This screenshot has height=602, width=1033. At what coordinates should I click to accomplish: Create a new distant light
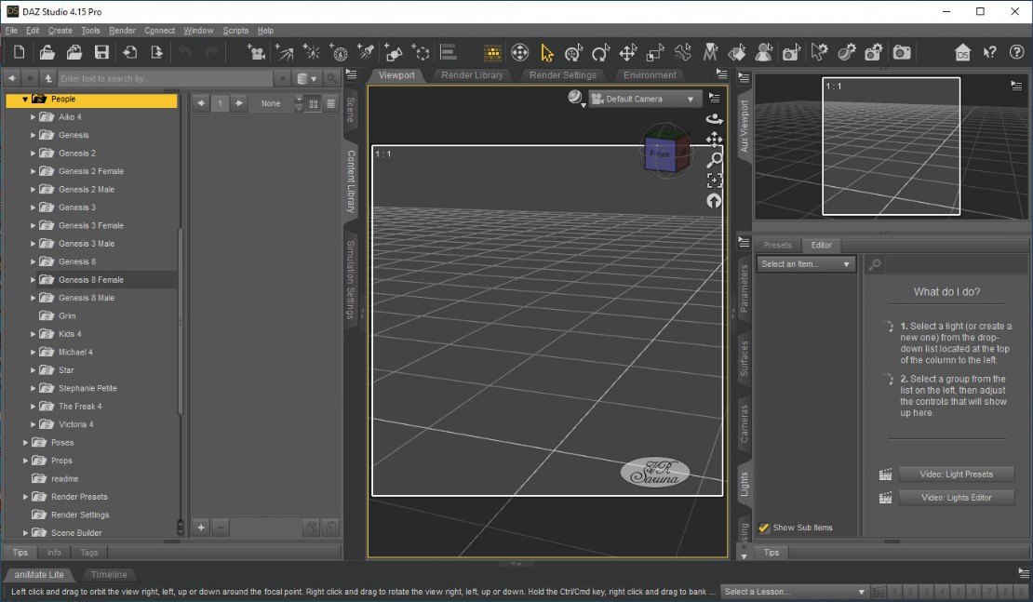click(x=284, y=52)
